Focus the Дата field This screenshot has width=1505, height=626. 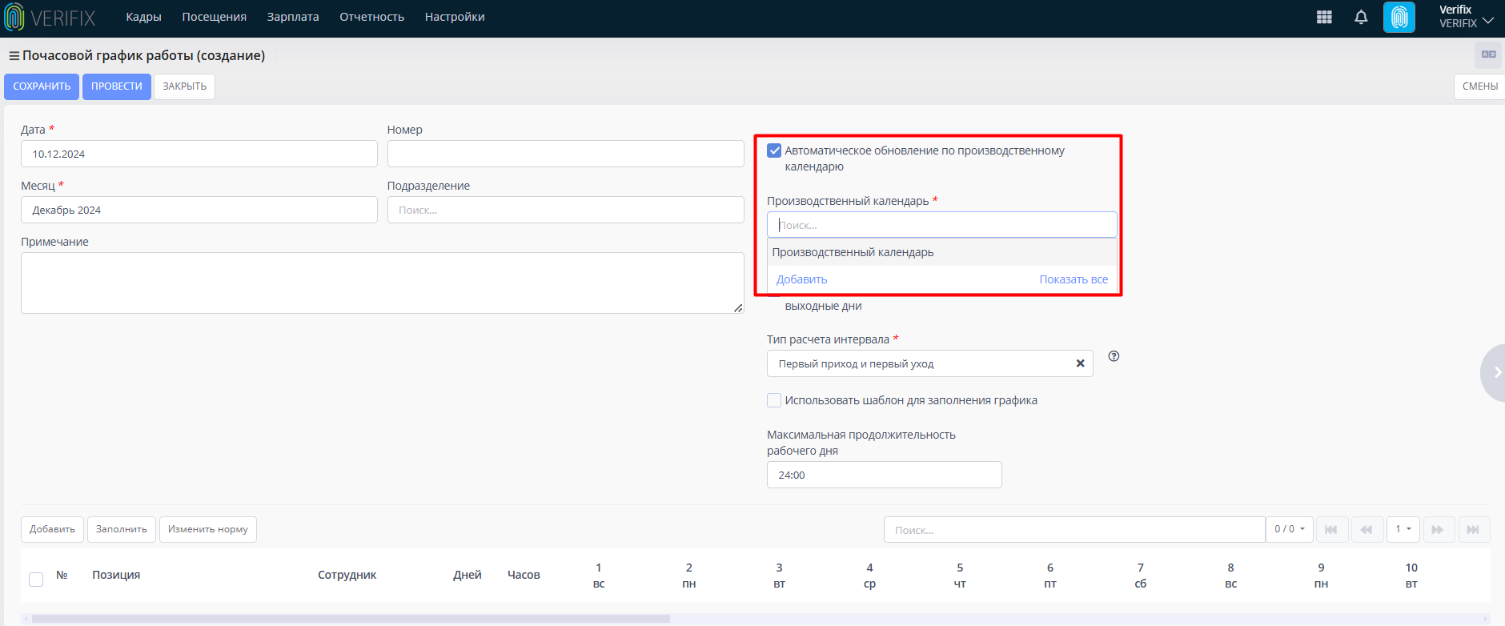199,154
